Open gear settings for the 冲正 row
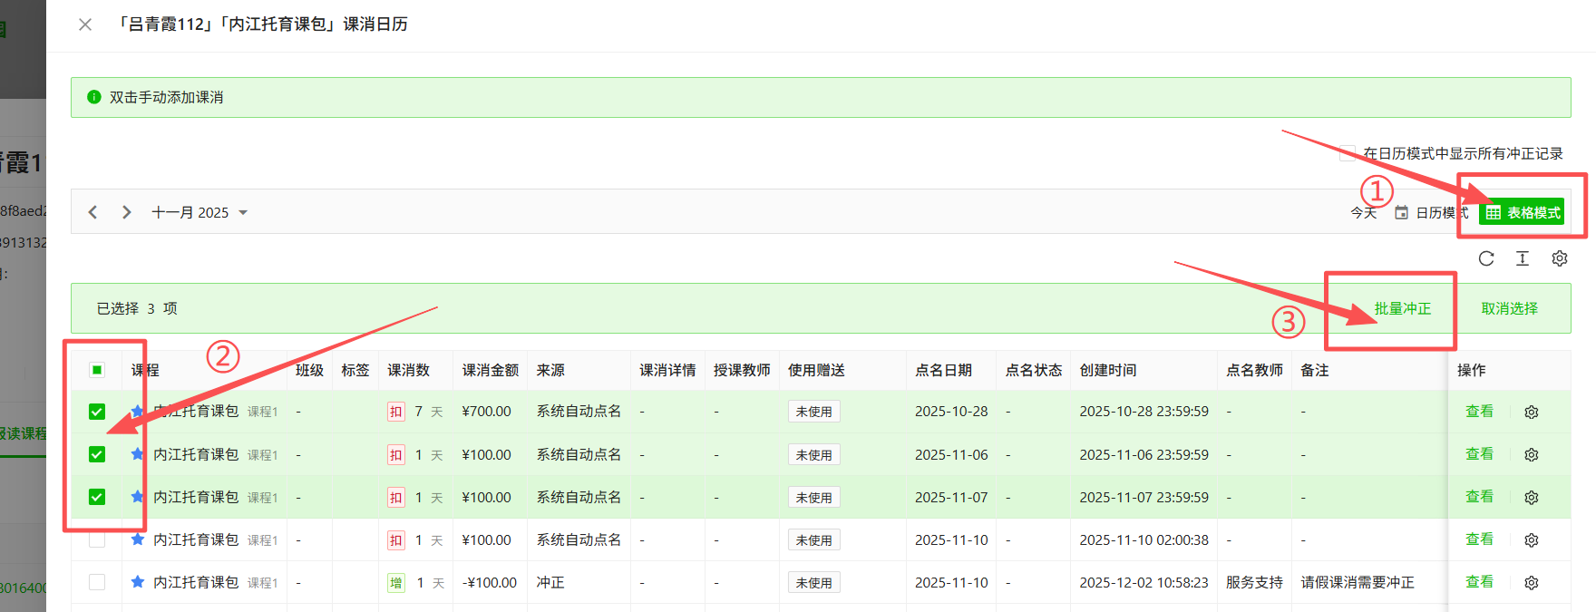Image resolution: width=1596 pixels, height=612 pixels. click(x=1532, y=583)
